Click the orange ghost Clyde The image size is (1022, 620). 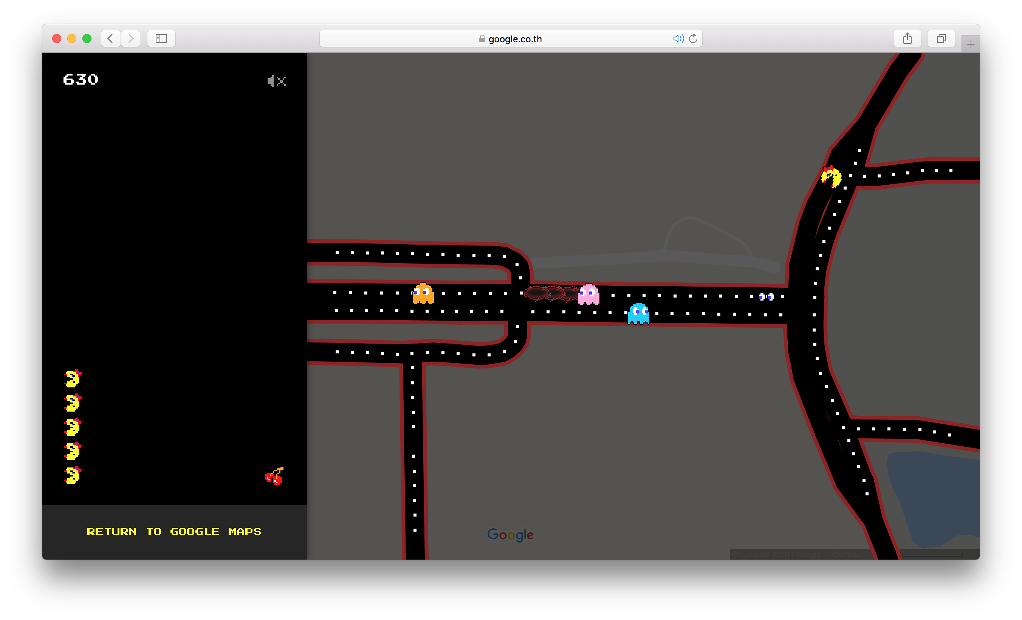click(x=423, y=293)
